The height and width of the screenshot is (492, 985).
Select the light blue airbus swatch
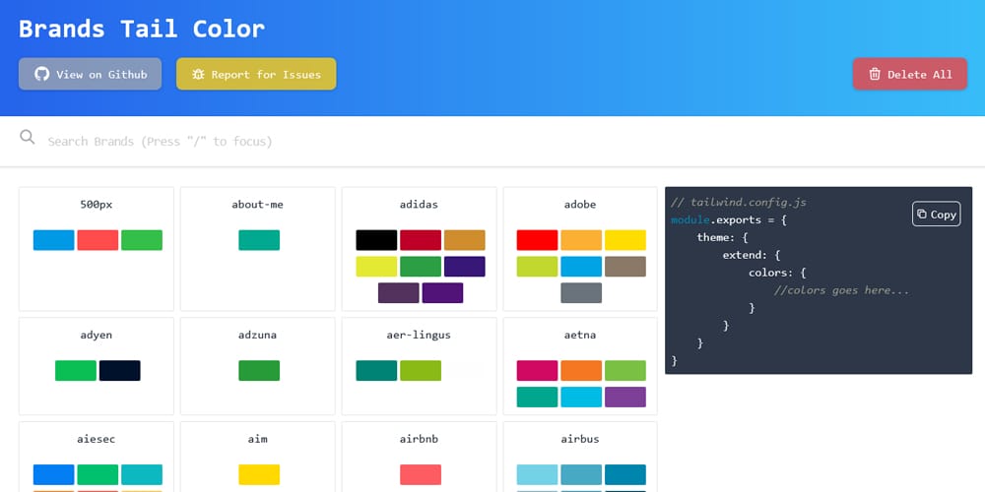click(537, 474)
